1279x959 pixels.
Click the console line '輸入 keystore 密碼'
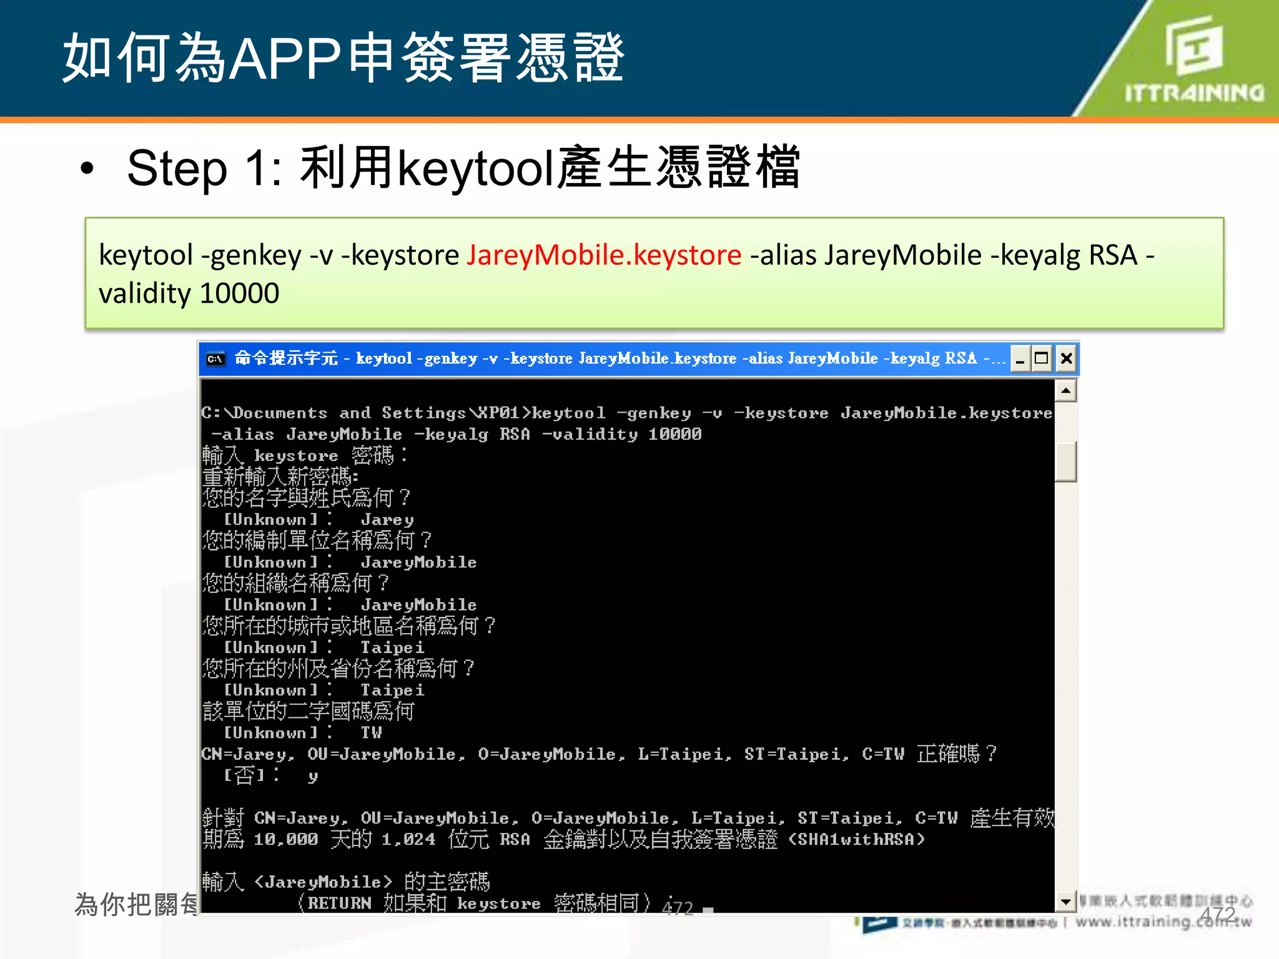coord(305,455)
